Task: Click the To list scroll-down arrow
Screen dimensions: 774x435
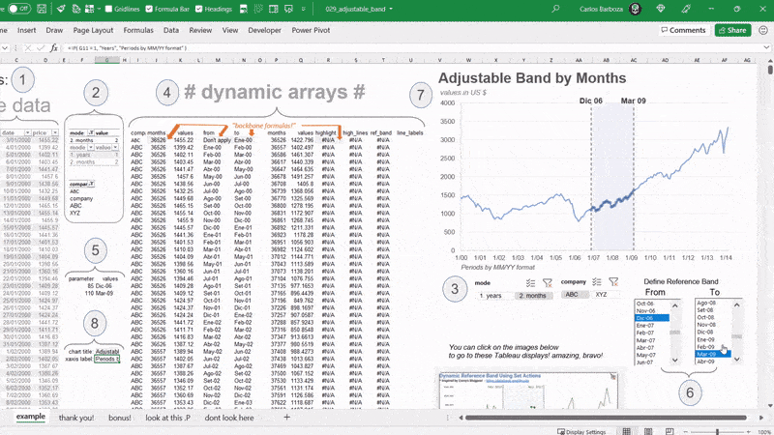Action: [737, 360]
